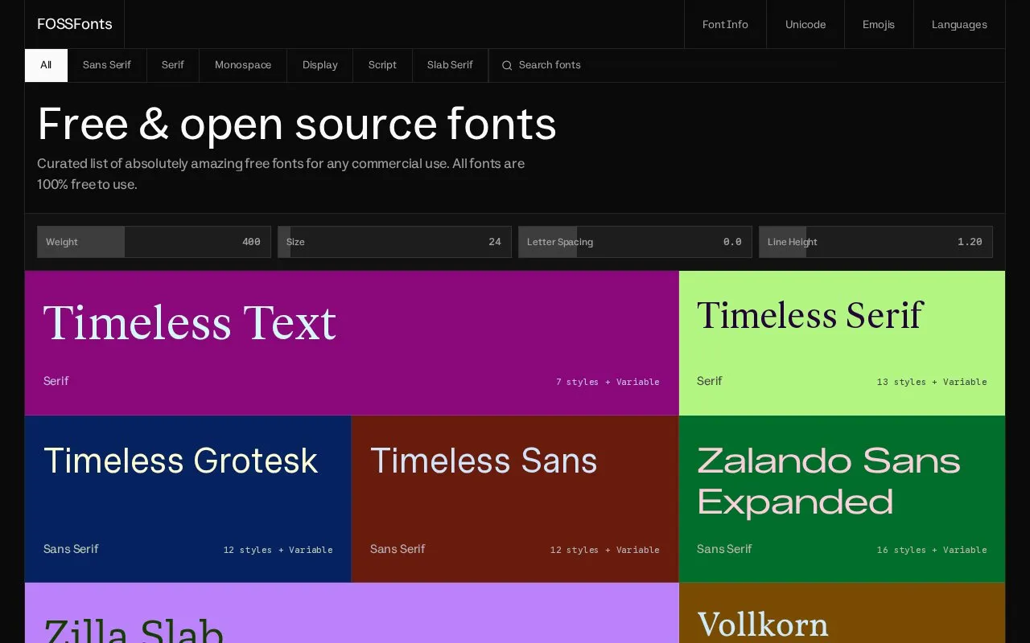Navigate to the Languages page
This screenshot has height=643, width=1030.
959,24
